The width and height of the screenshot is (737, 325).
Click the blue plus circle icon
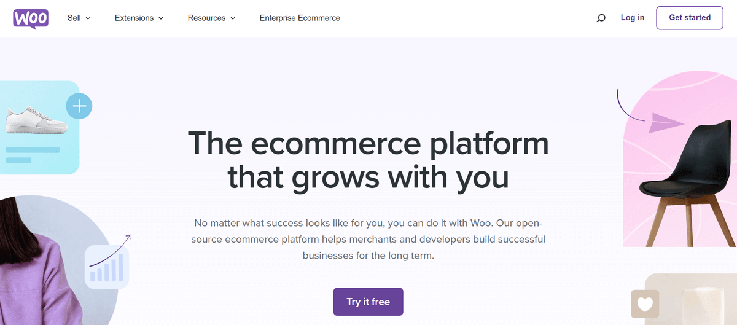click(79, 107)
